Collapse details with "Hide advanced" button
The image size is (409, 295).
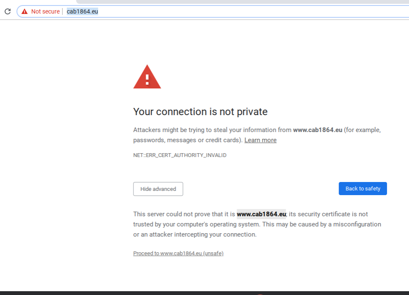click(158, 189)
